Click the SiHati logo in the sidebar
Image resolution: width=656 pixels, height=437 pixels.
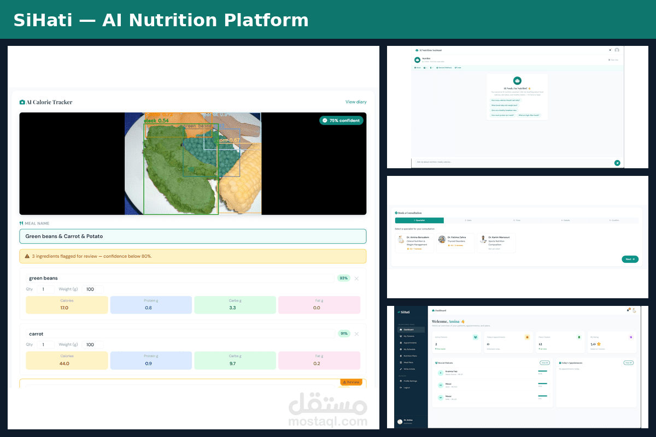point(403,312)
